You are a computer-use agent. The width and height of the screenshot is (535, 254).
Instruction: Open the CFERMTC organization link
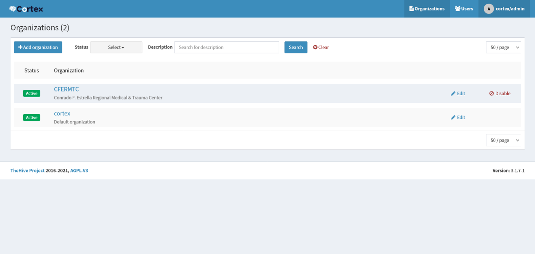66,89
